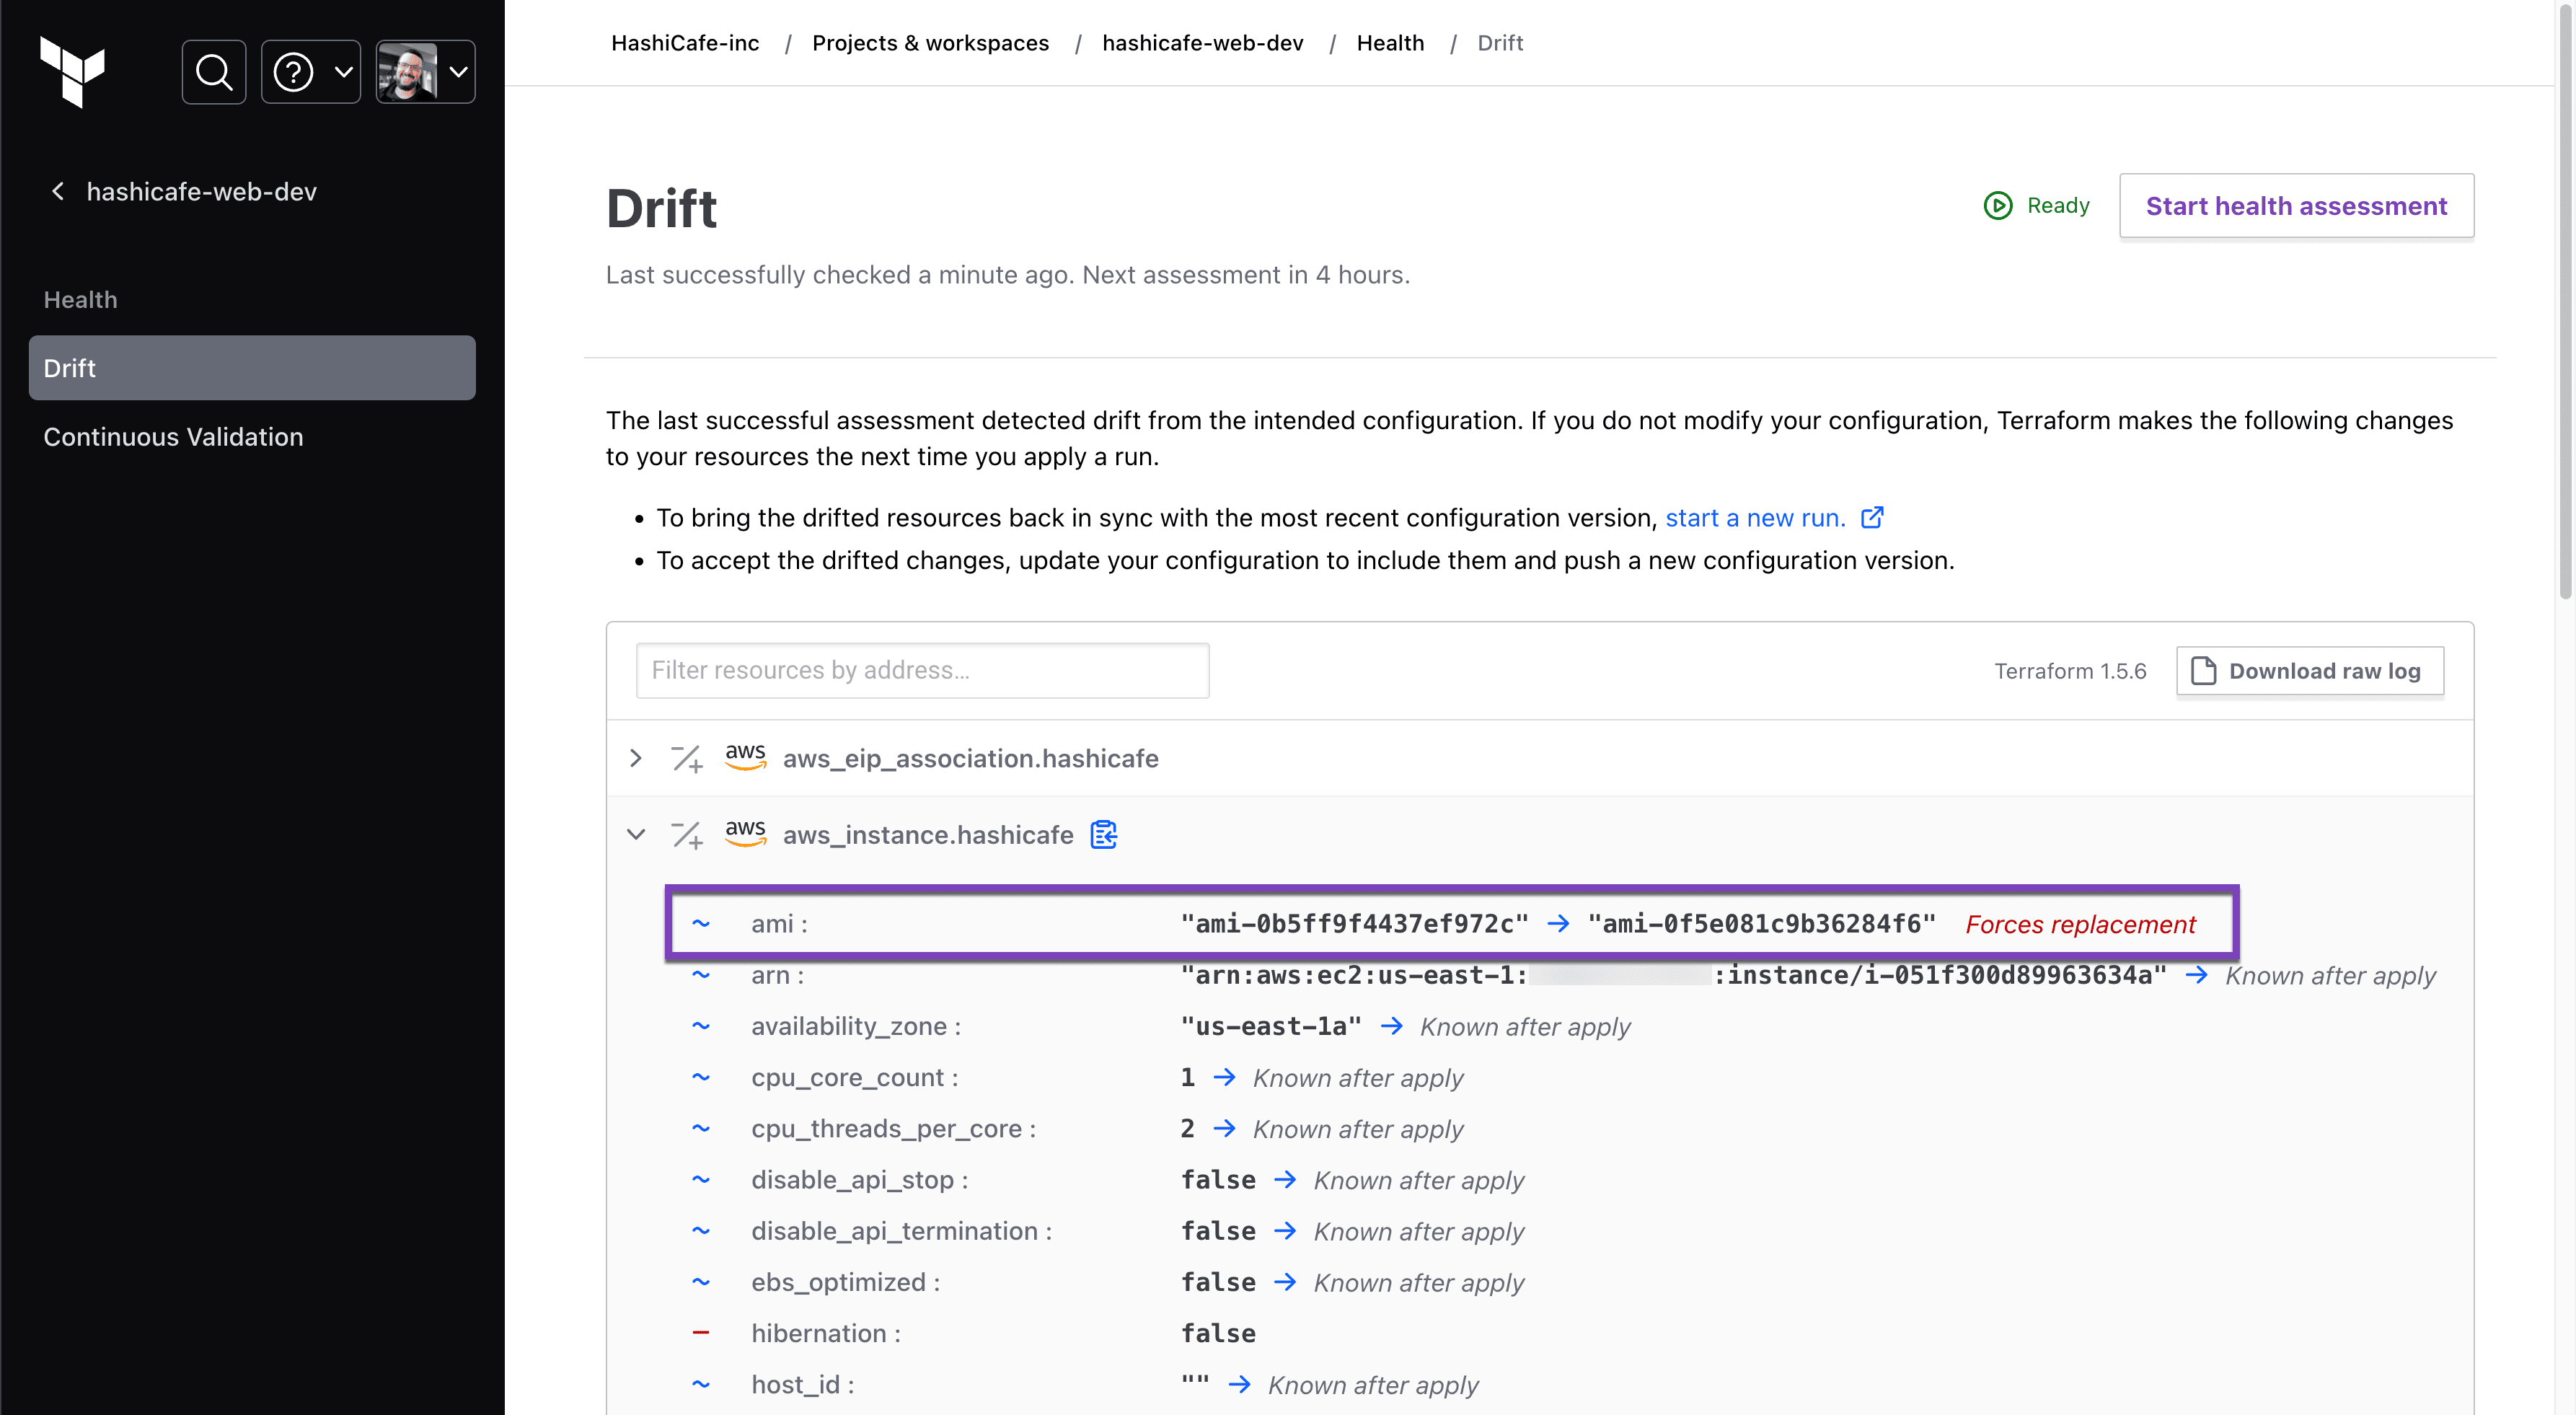Click Start health assessment button

[2296, 206]
